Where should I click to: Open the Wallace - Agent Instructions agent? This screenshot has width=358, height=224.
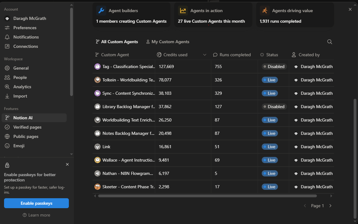[129, 160]
